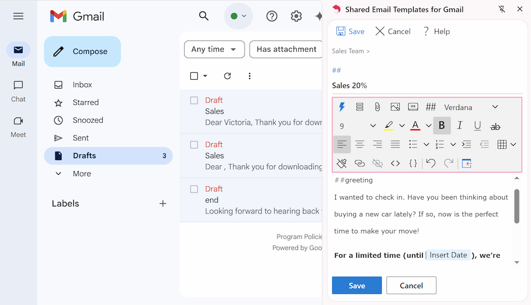Apply italic formatting

pyautogui.click(x=459, y=125)
